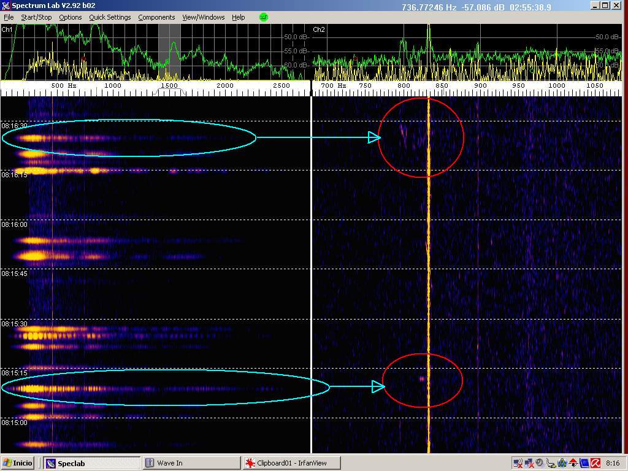This screenshot has width=628, height=471.
Task: Open the Start/Stop menu
Action: (36, 17)
